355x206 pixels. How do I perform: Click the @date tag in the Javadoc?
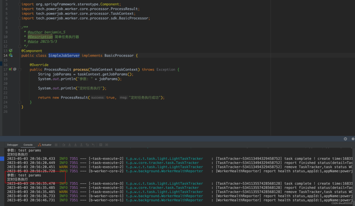(33, 42)
